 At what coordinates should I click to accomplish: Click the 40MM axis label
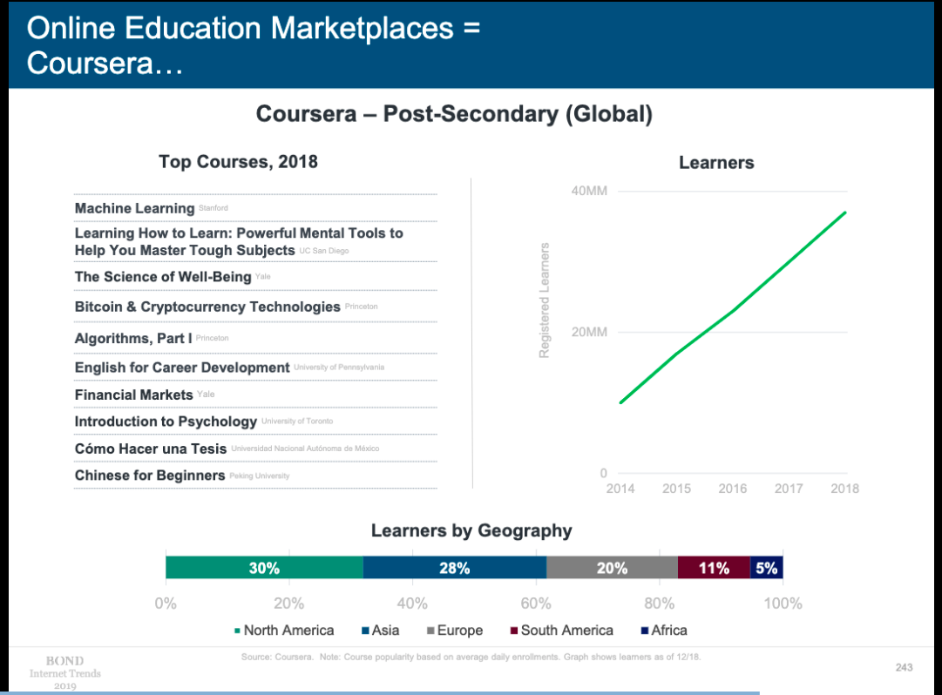point(589,191)
